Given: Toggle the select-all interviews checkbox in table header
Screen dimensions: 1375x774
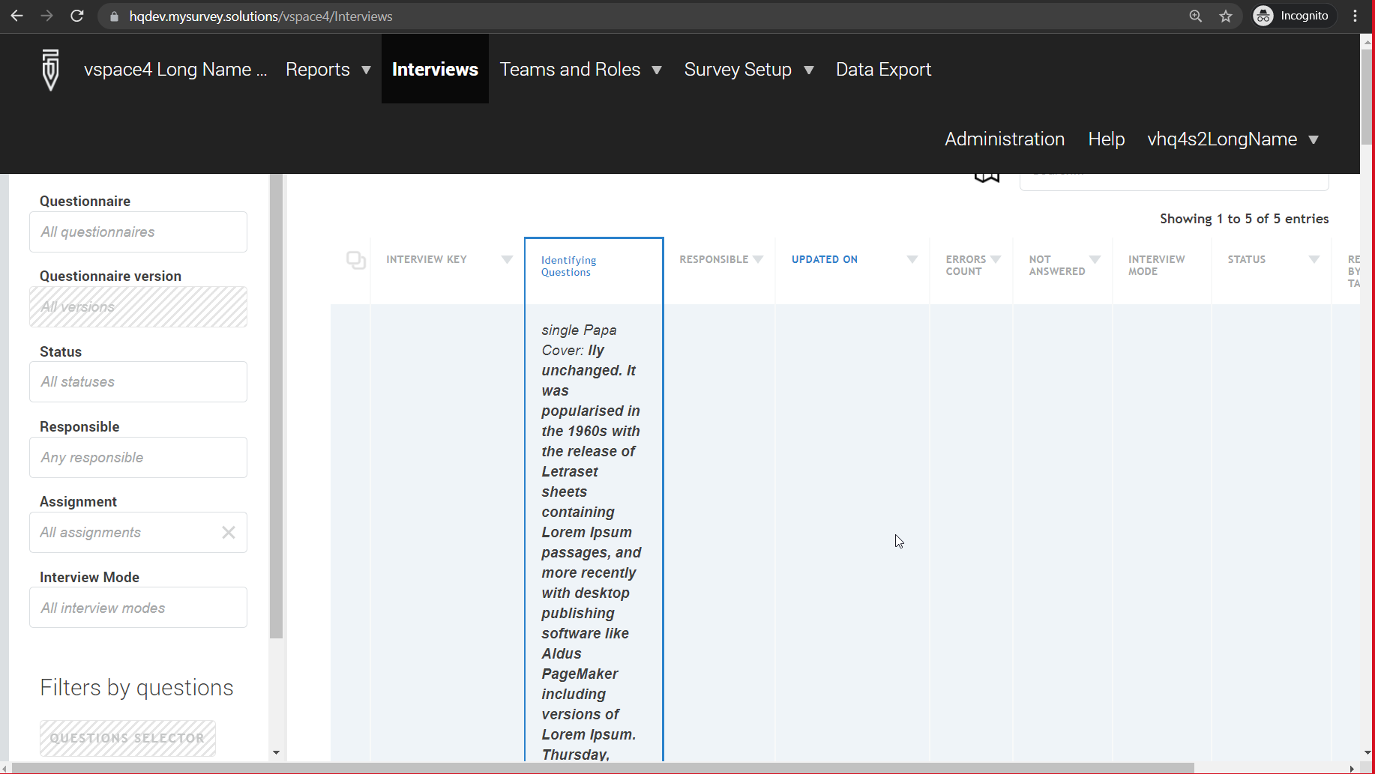Looking at the screenshot, I should coord(355,260).
